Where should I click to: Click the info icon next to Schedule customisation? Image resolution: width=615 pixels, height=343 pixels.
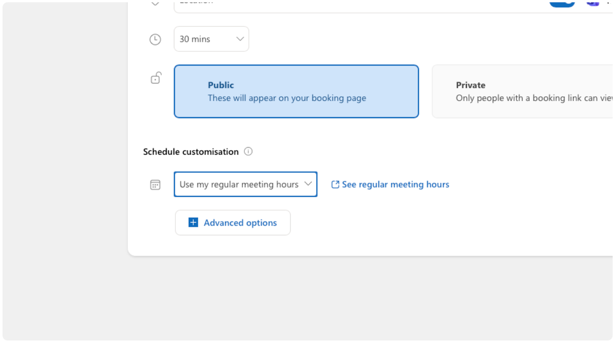click(x=248, y=151)
